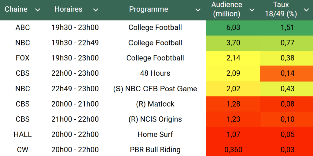Open the Taux 18/49 filter chevron
The width and height of the screenshot is (313, 156).
click(306, 10)
